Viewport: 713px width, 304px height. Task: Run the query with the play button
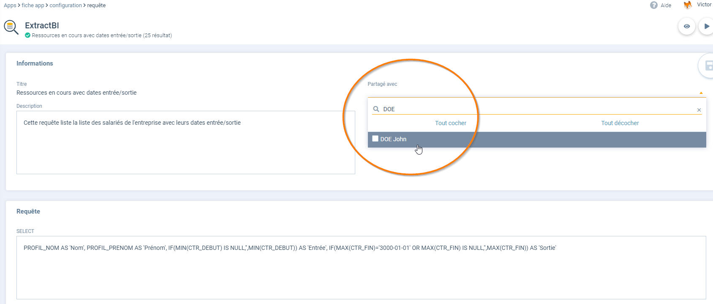(707, 26)
